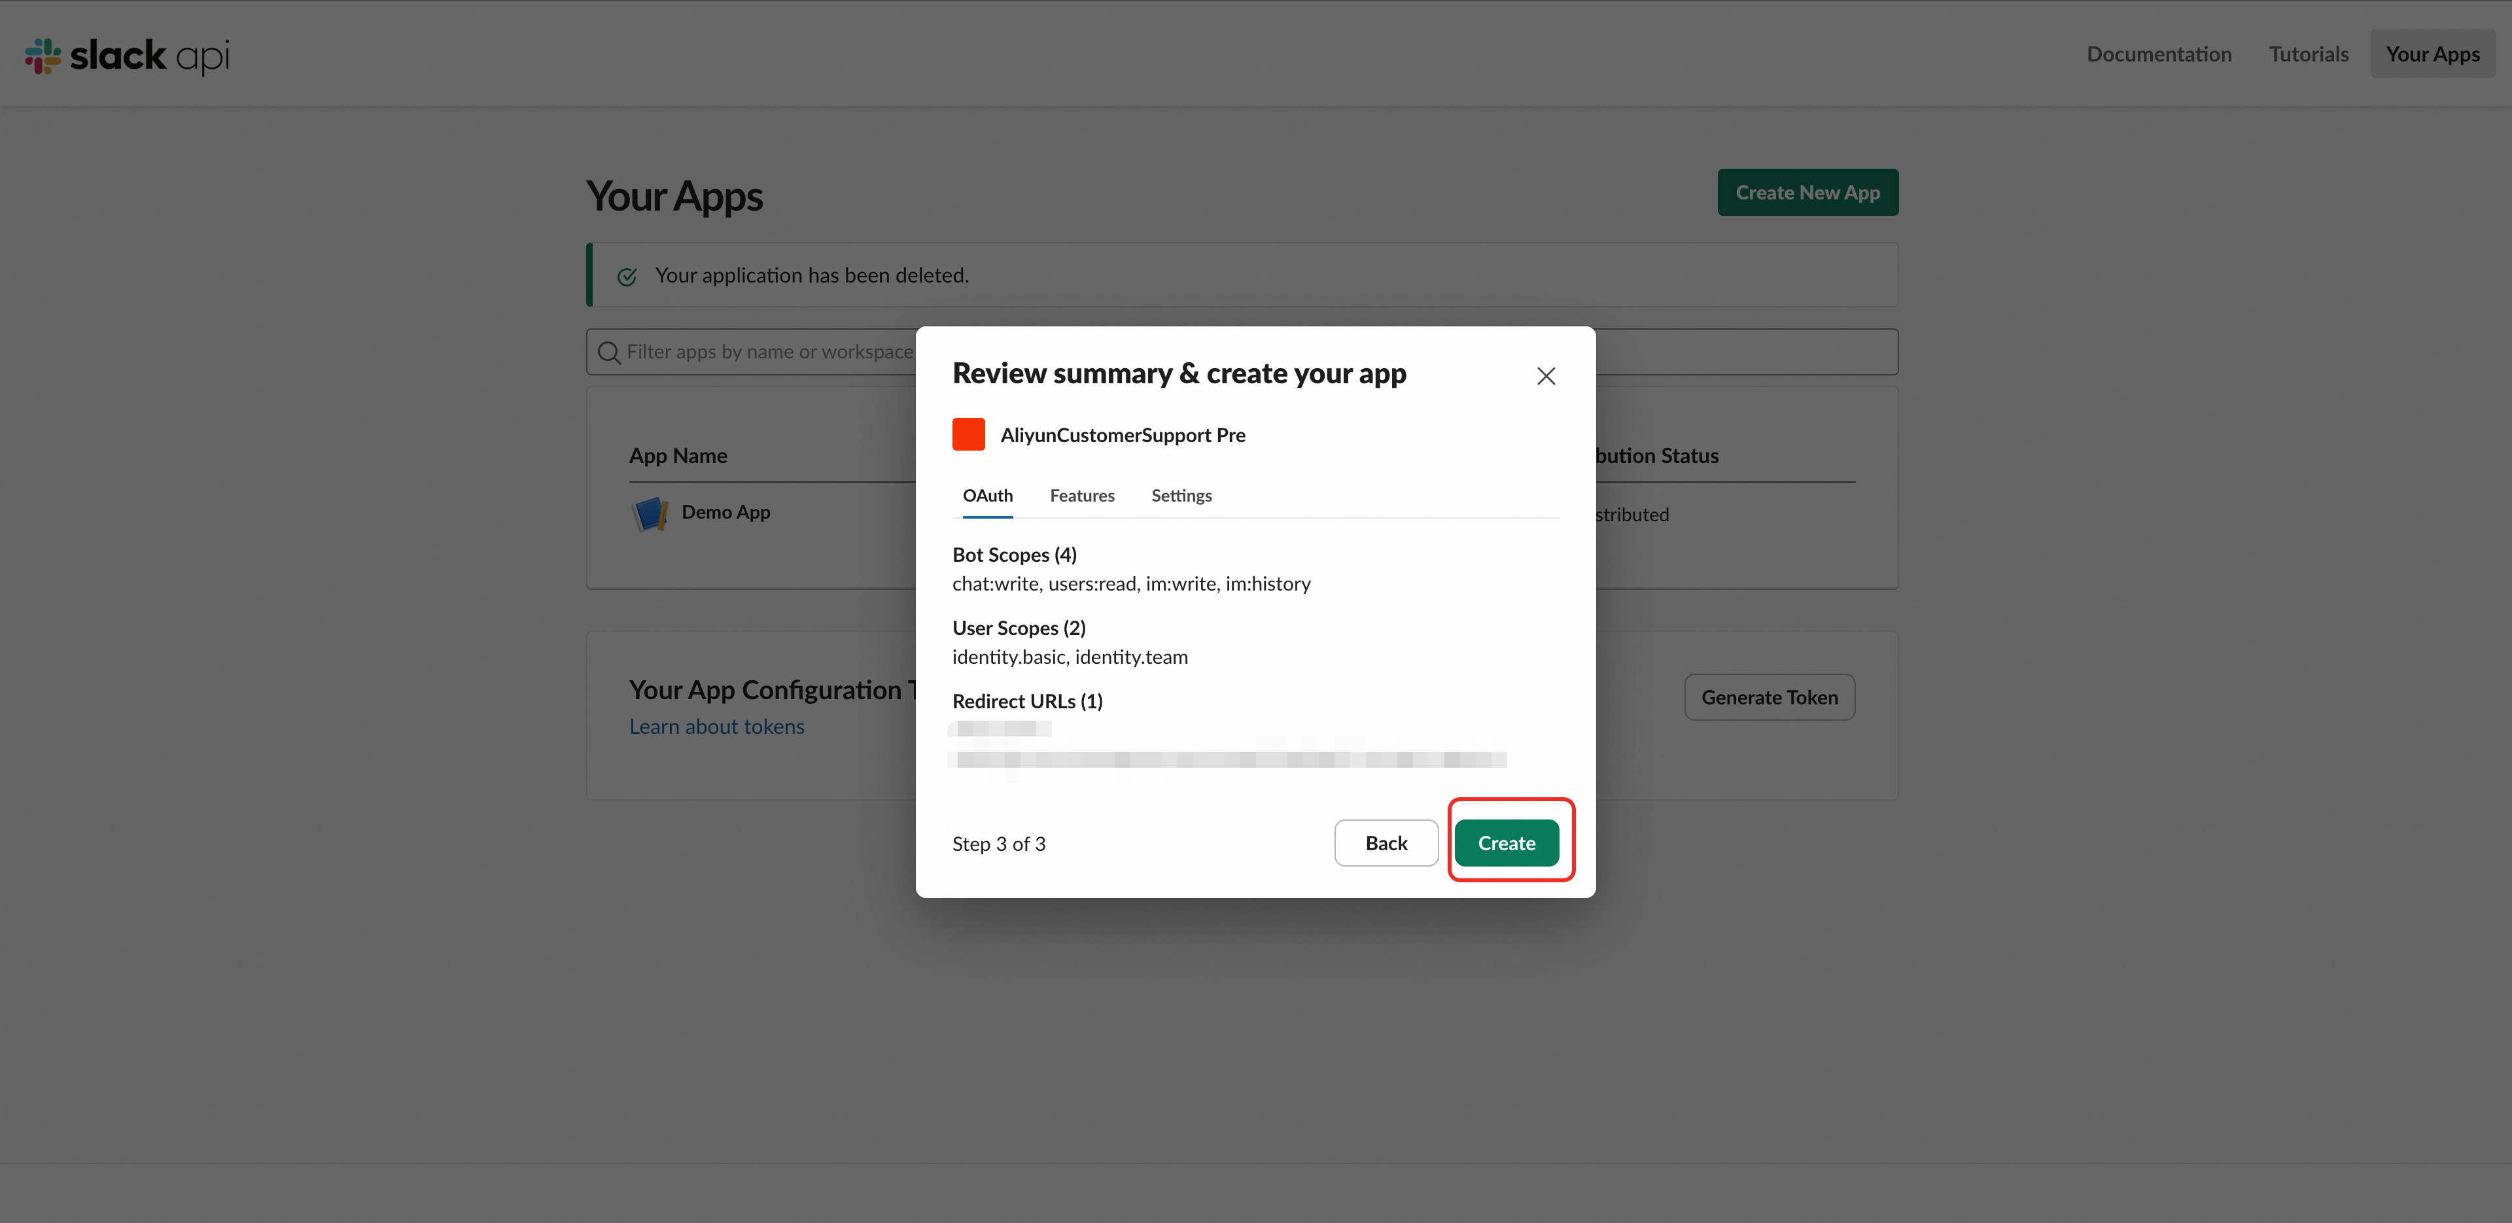Click the AliyunCustomerSupport Pre app name

point(1123,435)
